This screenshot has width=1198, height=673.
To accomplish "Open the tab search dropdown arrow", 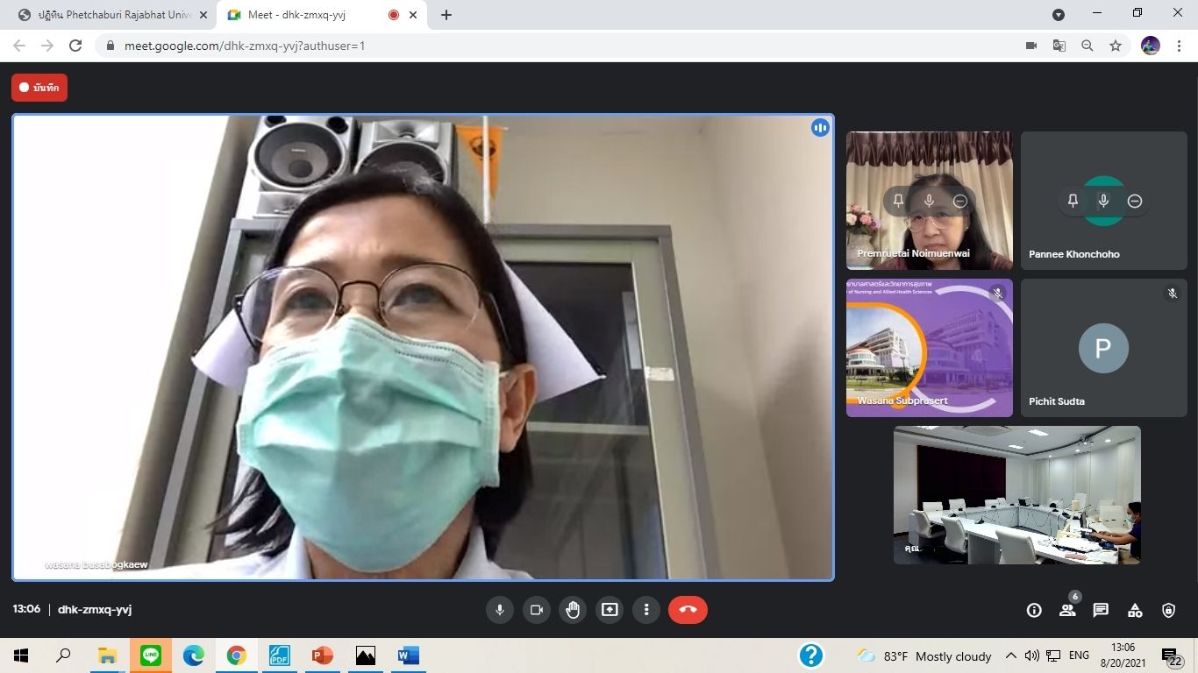I will pos(1059,15).
